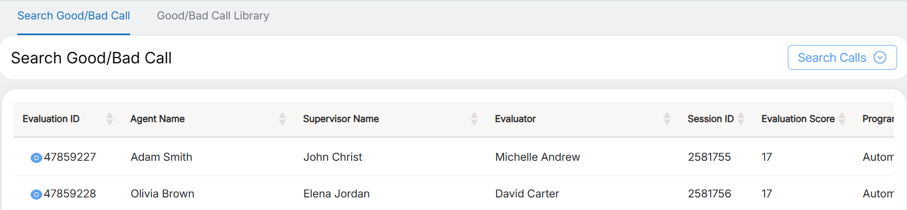Click the blue icon beside evaluation 47859228
This screenshot has height=210, width=907.
pos(36,194)
